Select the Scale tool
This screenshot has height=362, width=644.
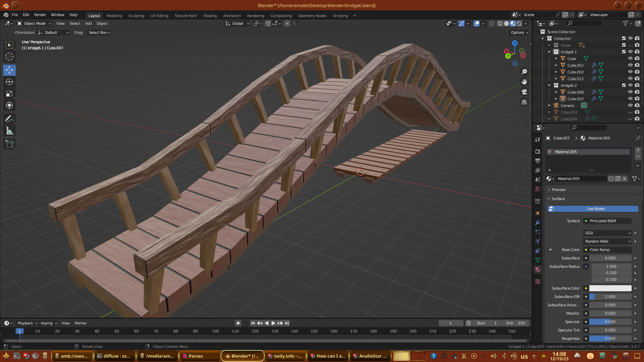click(x=9, y=94)
